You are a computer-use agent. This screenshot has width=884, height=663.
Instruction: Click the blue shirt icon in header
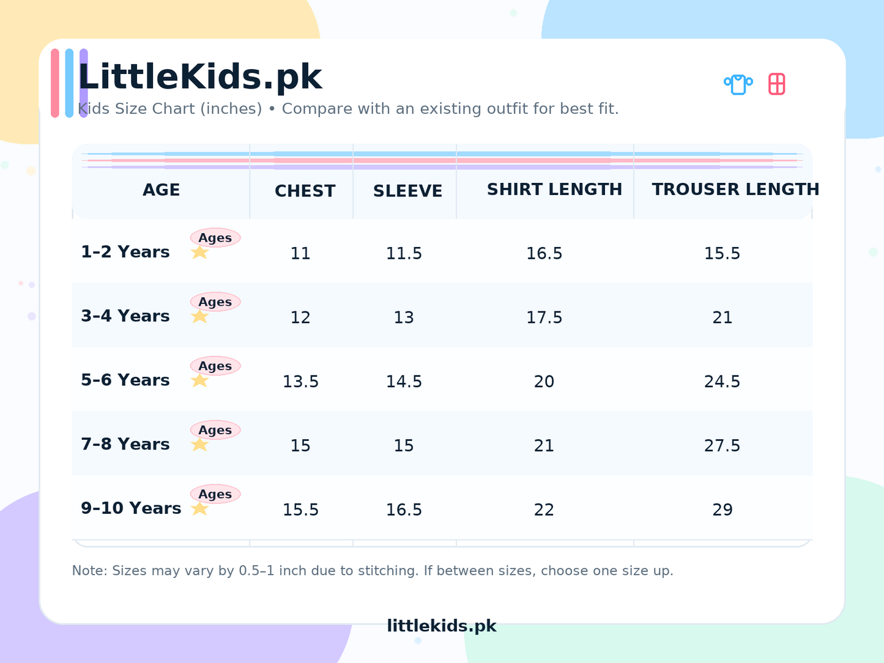(738, 84)
